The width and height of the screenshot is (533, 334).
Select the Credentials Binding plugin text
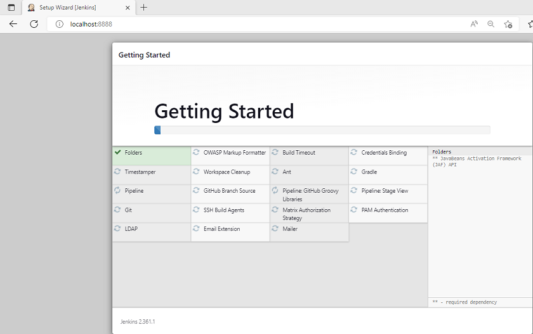[x=384, y=152]
